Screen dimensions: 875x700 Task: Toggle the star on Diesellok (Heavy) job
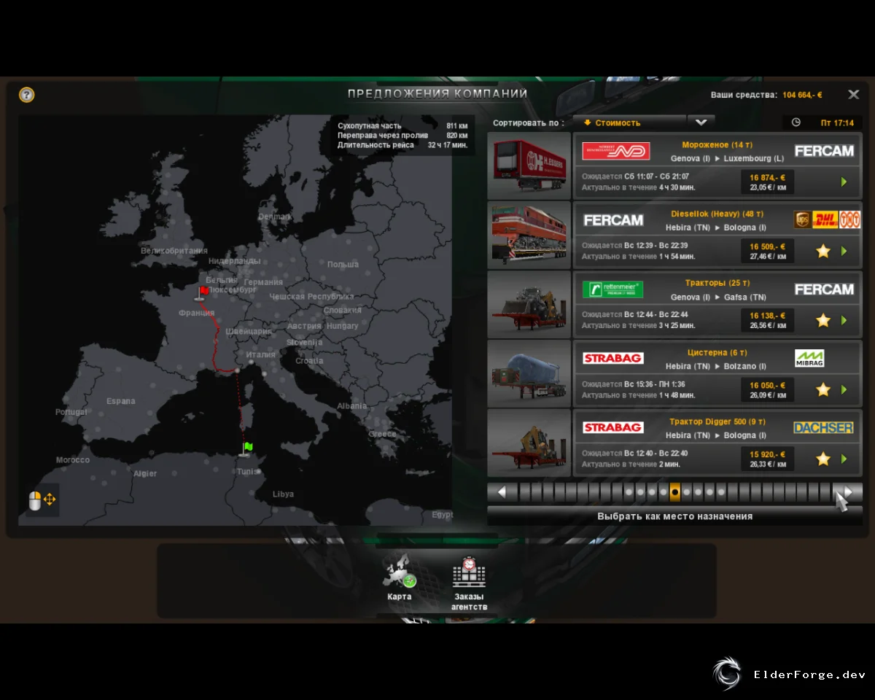point(823,251)
